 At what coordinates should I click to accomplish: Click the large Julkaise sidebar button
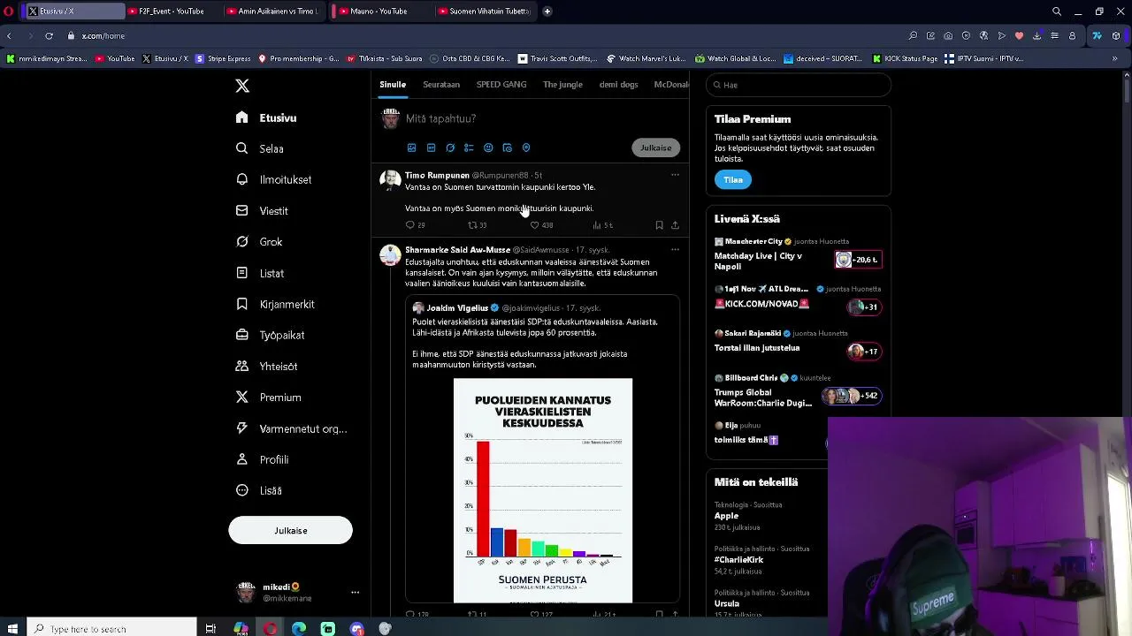click(x=290, y=530)
